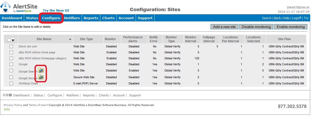This screenshot has height=116, width=312.
Task: Click the Performance Alerts column header
Action: [x=133, y=39]
